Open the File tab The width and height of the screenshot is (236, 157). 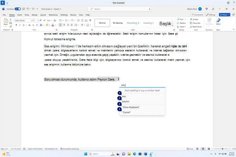(4, 15)
